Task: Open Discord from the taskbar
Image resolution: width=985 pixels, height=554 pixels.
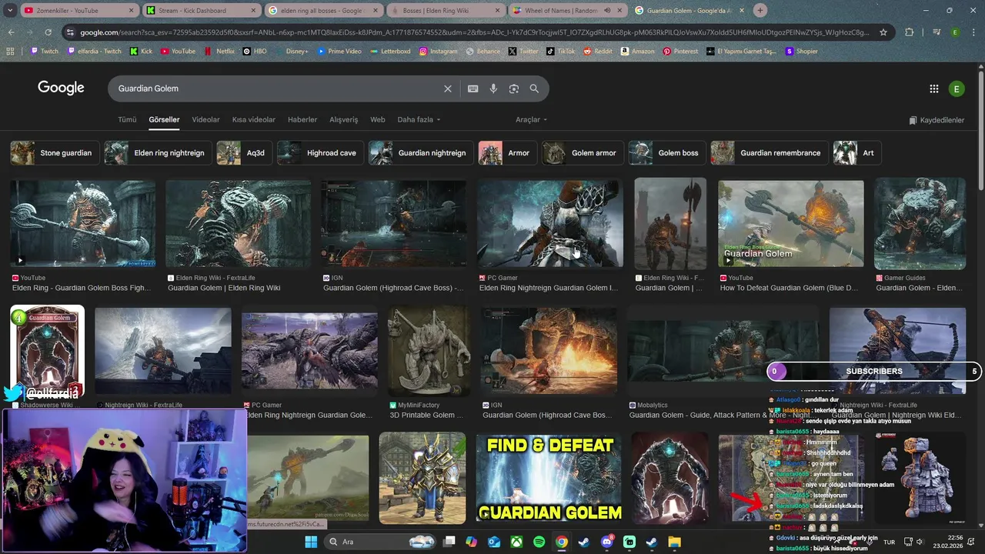Action: 607,542
